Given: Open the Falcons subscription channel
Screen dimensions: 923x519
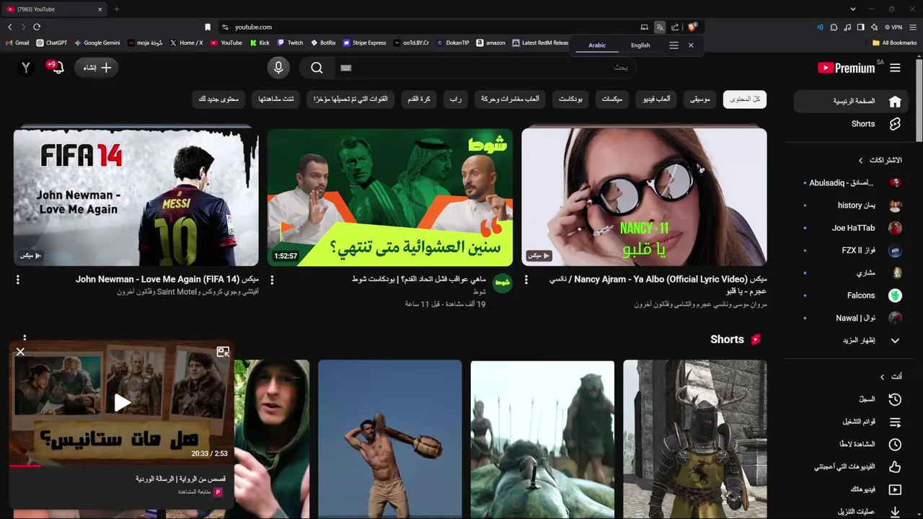Looking at the screenshot, I should click(x=852, y=296).
